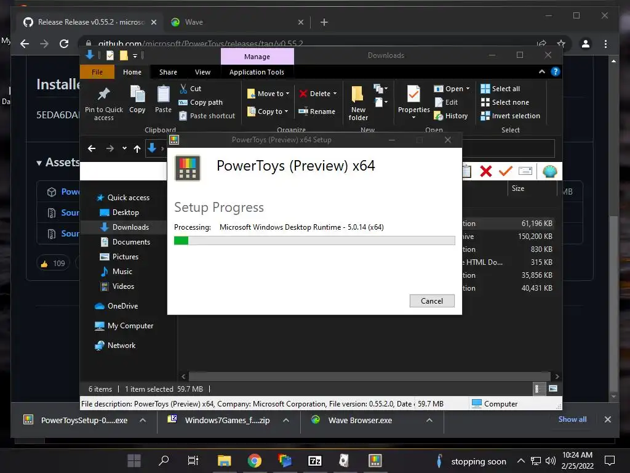
Task: Click Explorer horizontal scrollbar
Action: (369, 376)
